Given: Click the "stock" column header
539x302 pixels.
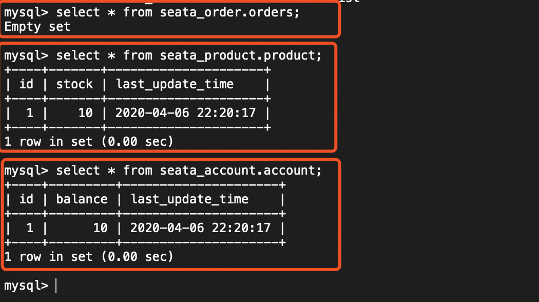Looking at the screenshot, I should 74,84.
